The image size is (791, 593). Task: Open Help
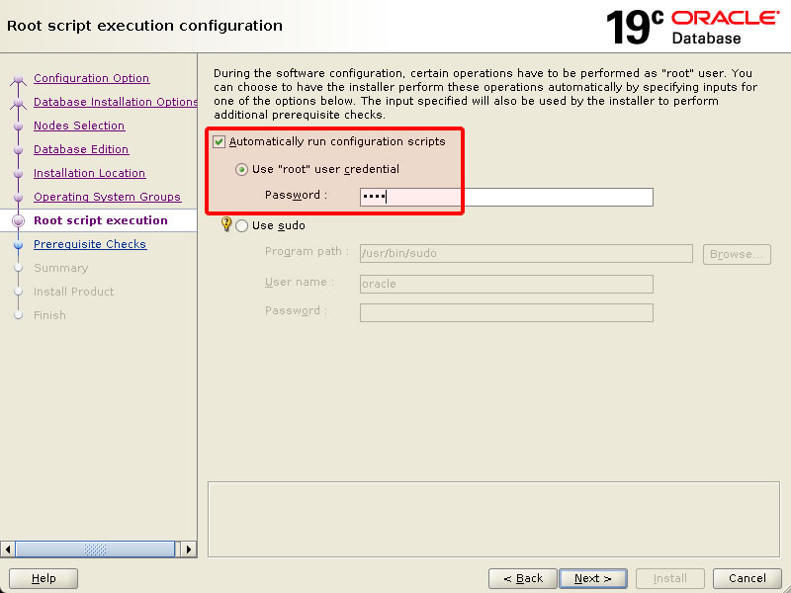click(x=44, y=578)
